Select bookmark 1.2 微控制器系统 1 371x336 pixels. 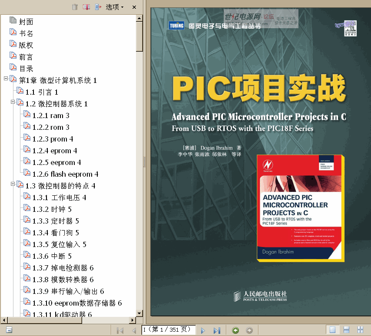(56, 104)
